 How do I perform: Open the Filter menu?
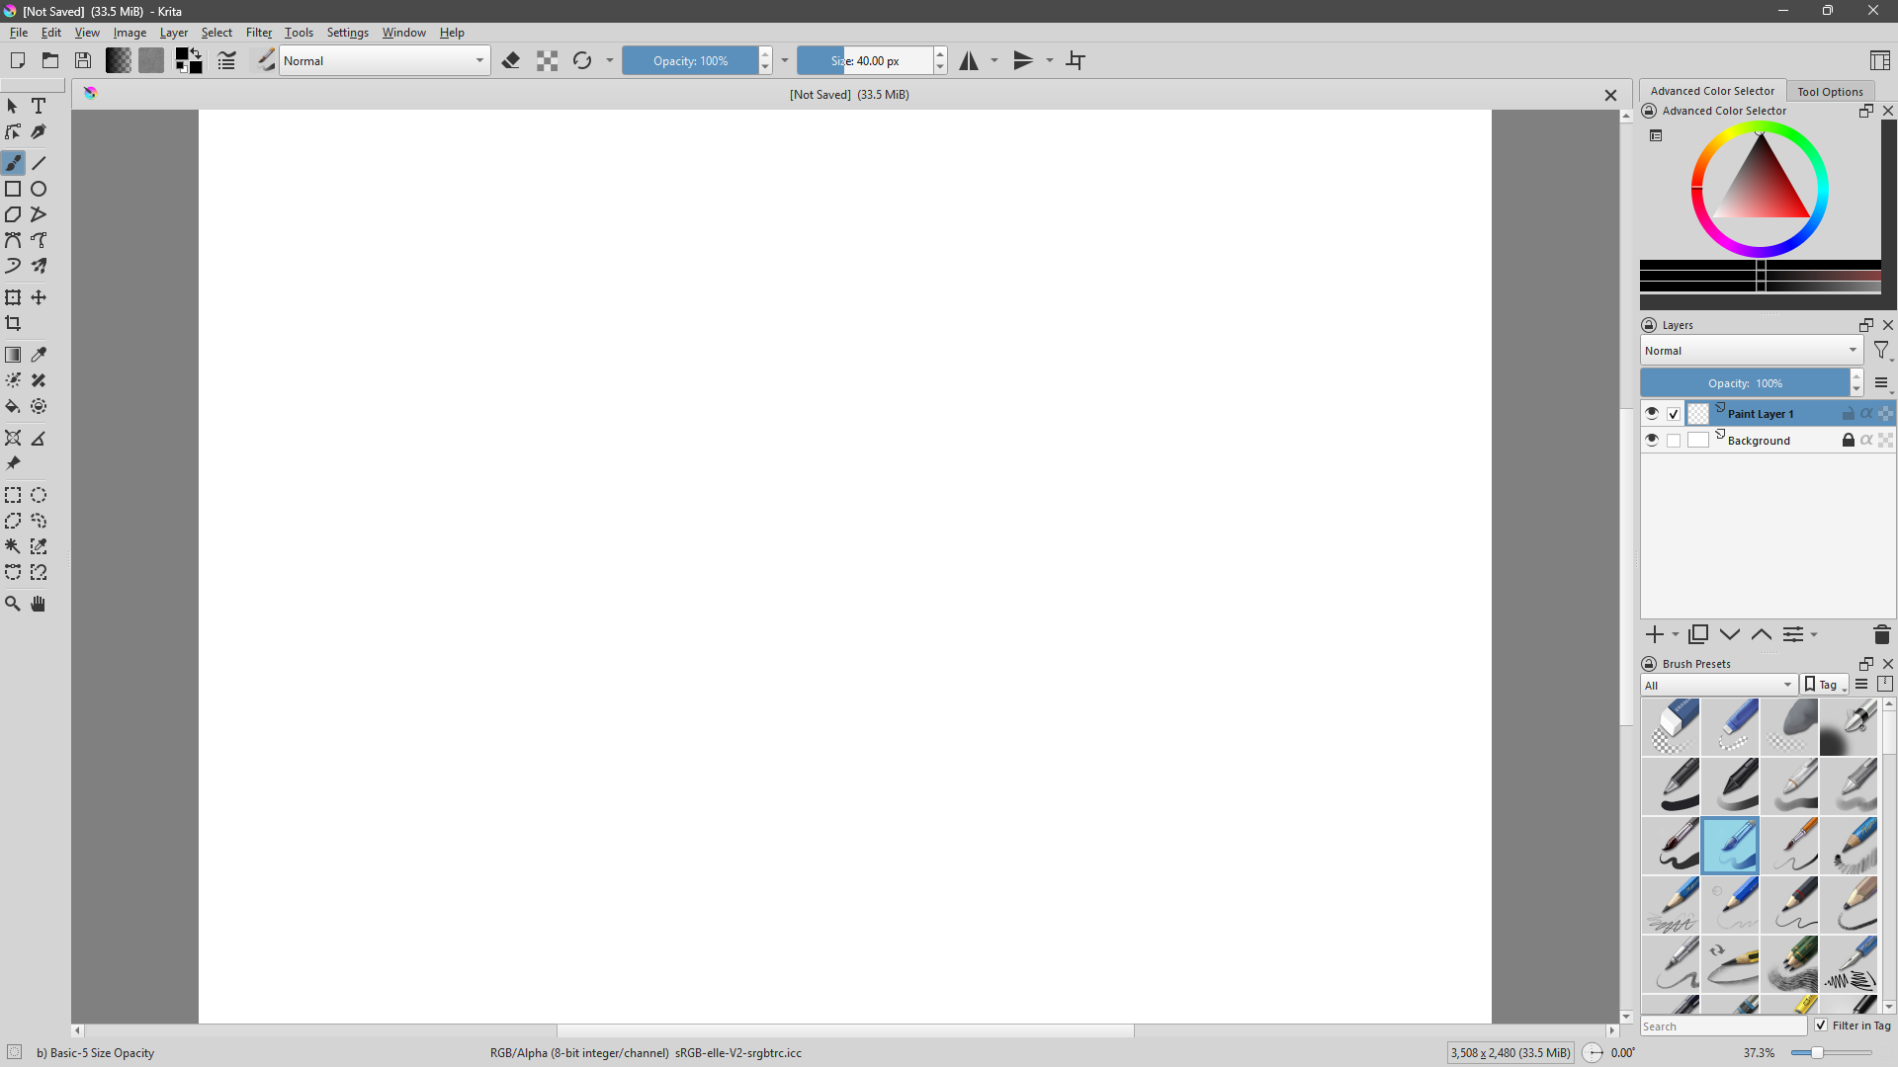tap(258, 33)
